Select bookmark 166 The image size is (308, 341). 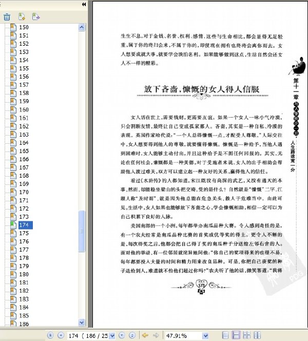click(x=24, y=159)
